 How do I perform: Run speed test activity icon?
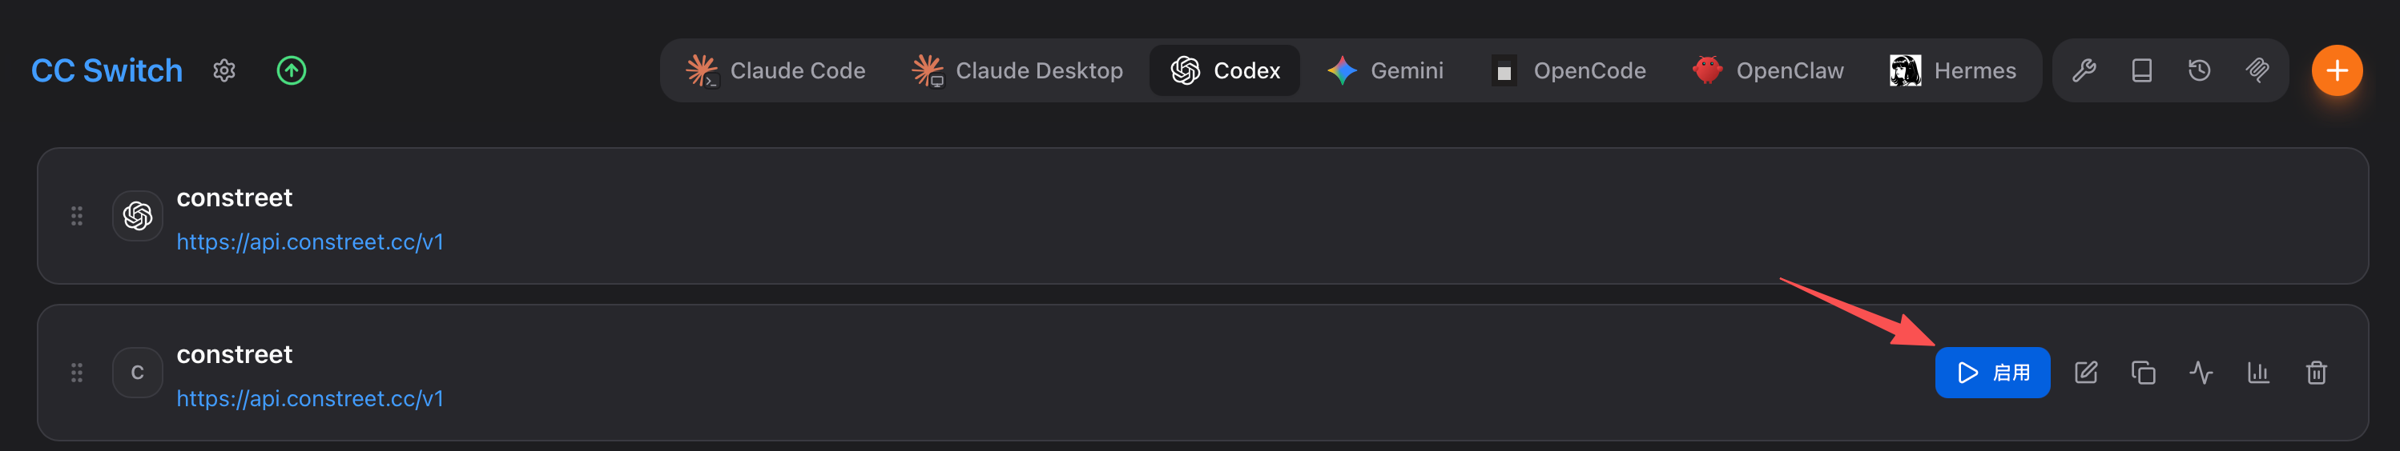tap(2201, 373)
